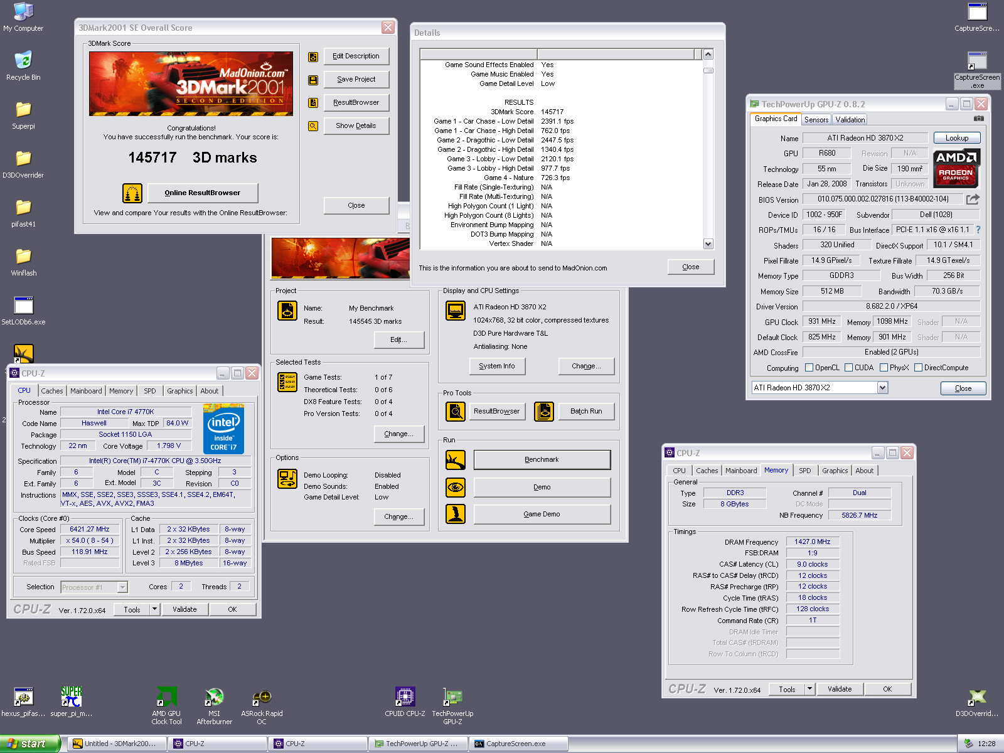Click the Edit Description icon
The image size is (1004, 753).
click(313, 57)
